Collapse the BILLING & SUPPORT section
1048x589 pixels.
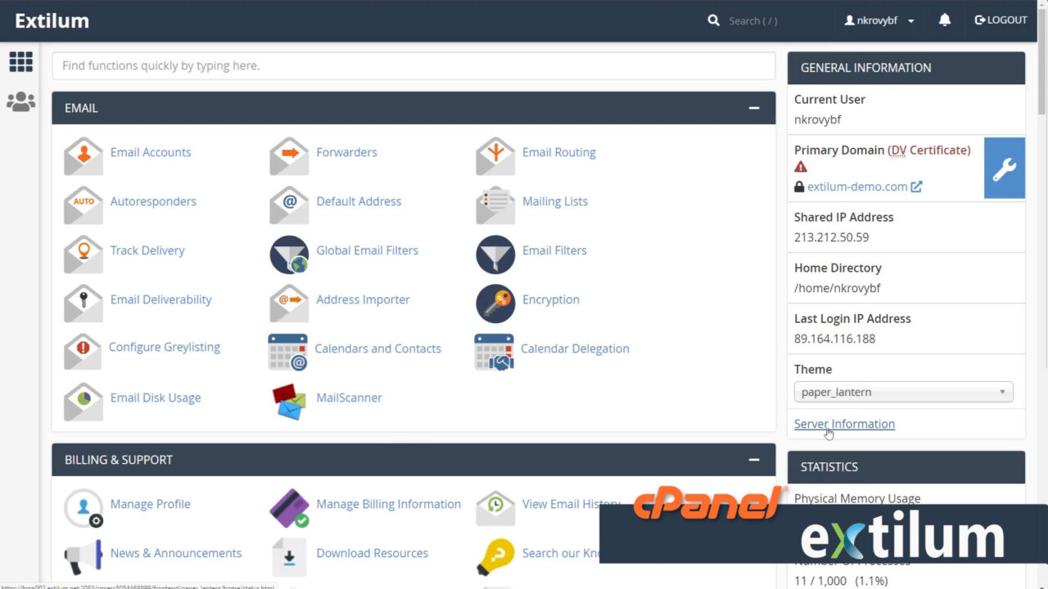tap(753, 460)
